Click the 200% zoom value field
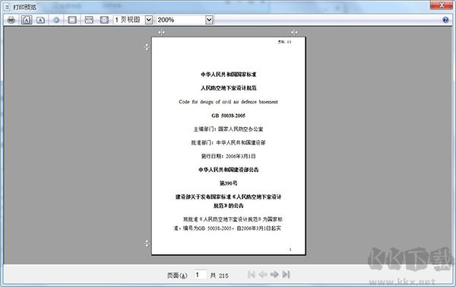The height and width of the screenshot is (287, 456). [181, 20]
